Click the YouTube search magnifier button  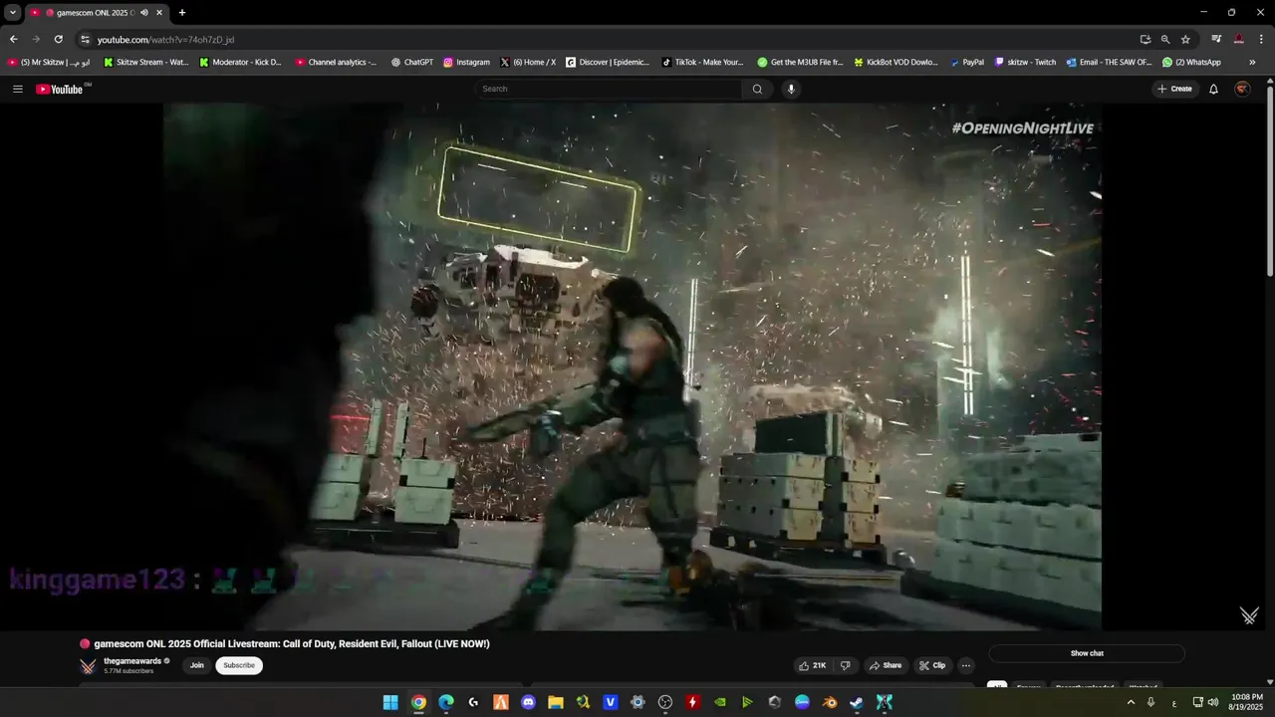(757, 89)
